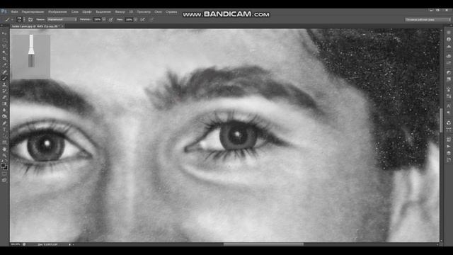Select the Eyedropper tool
The height and width of the screenshot is (255, 453).
4,65
